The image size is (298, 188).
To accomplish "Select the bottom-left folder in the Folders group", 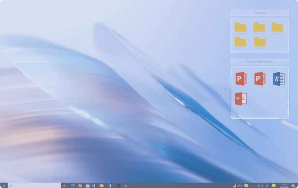I will coord(240,42).
